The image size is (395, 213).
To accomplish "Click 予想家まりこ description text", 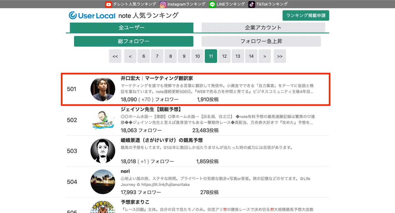I will coord(217,209).
